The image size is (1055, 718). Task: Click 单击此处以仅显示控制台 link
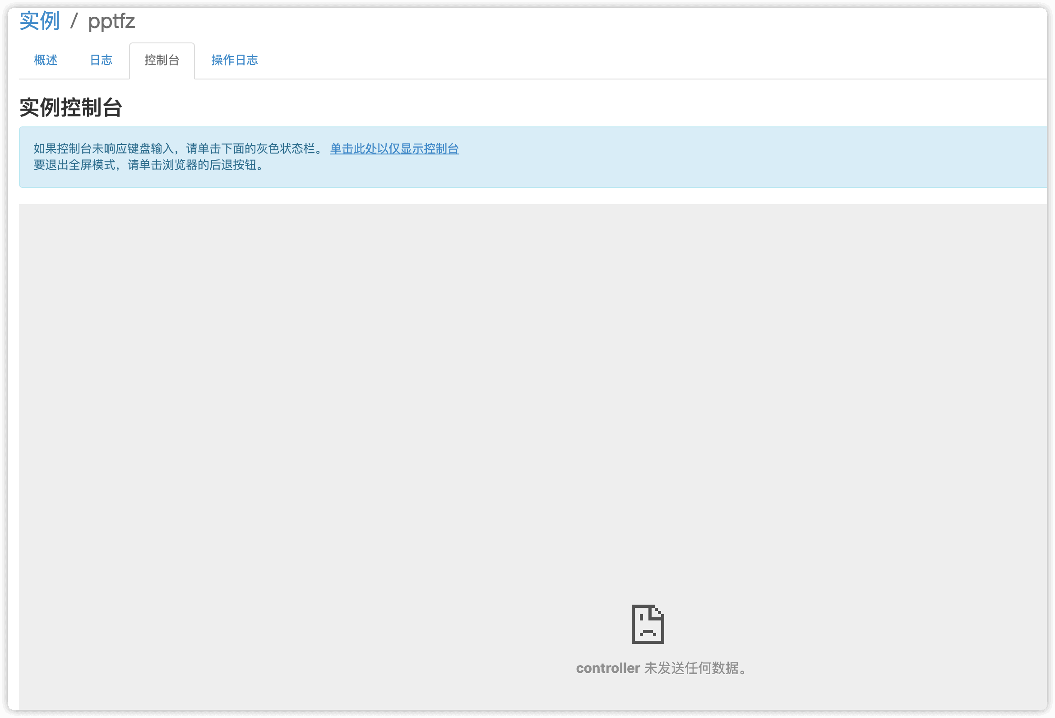pyautogui.click(x=394, y=149)
